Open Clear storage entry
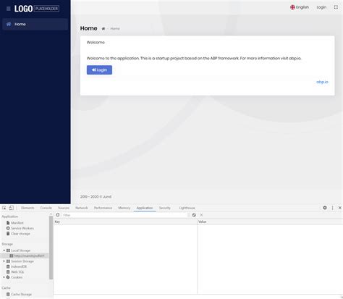Viewport: 343px width, 299px height. (x=18, y=234)
